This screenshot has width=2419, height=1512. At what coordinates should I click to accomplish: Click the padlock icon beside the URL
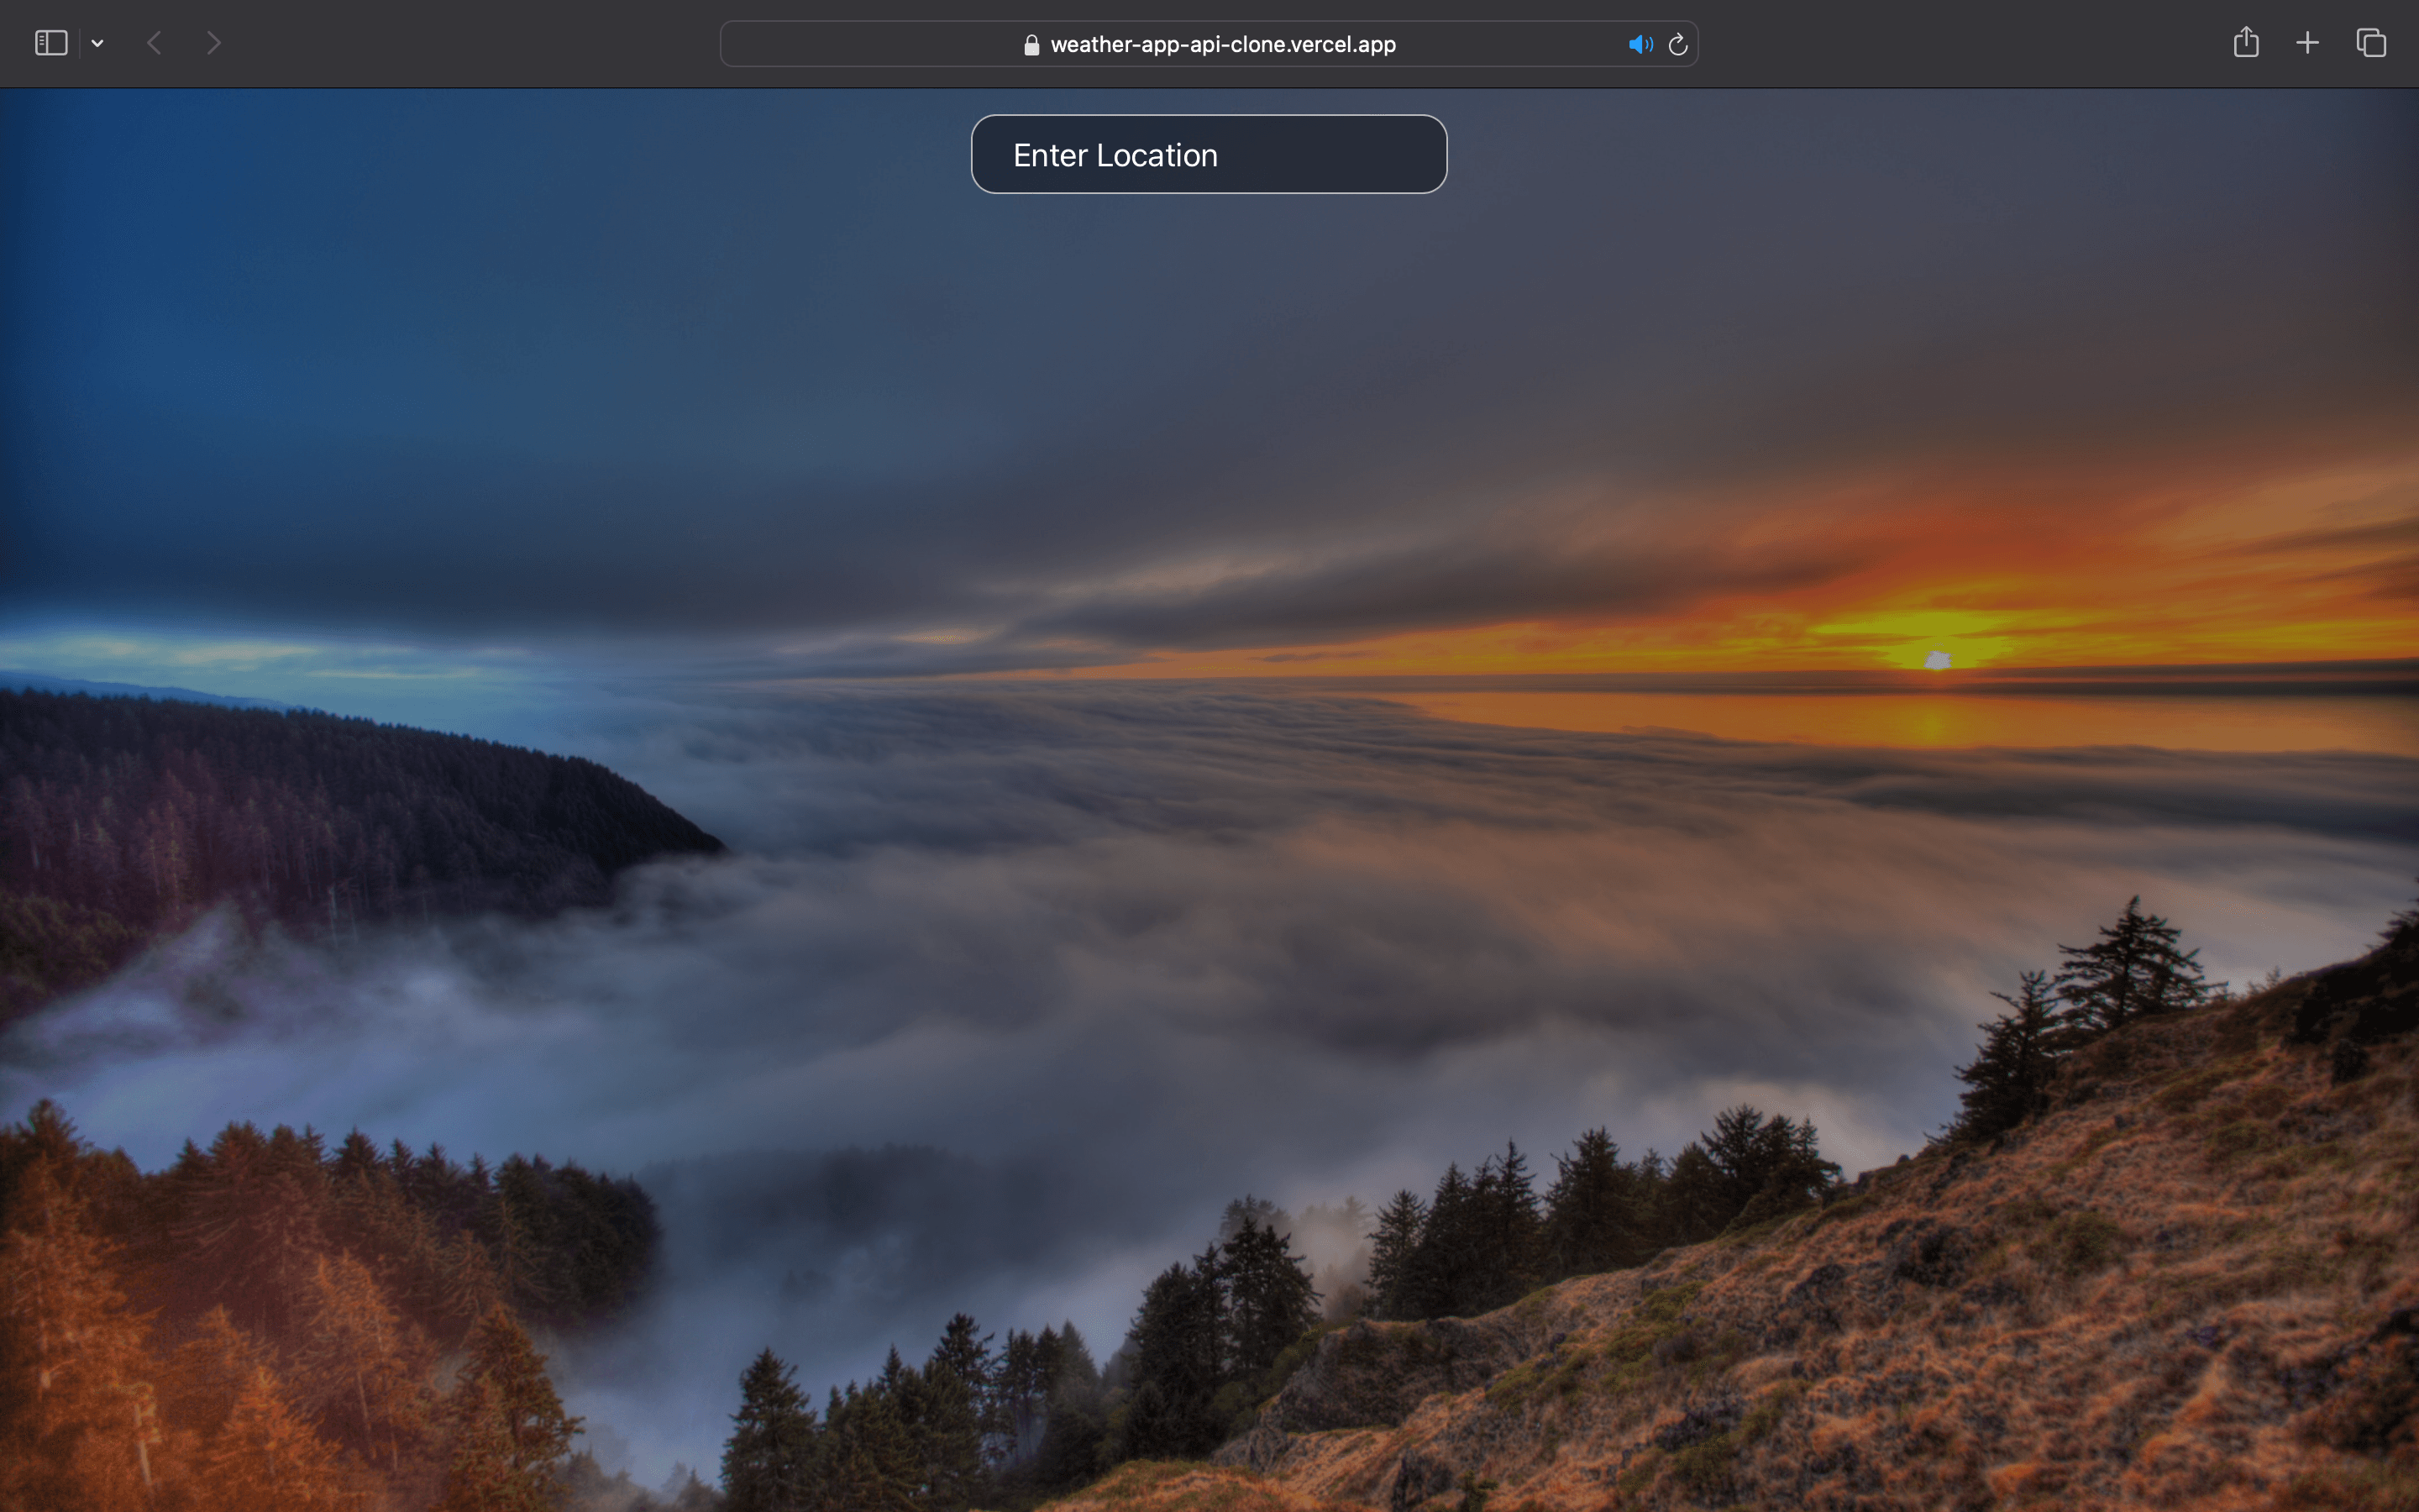(x=1031, y=45)
